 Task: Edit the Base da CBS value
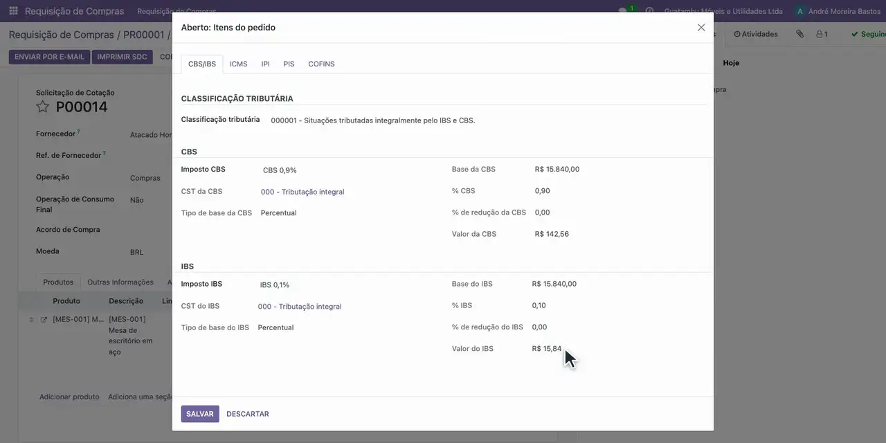557,169
